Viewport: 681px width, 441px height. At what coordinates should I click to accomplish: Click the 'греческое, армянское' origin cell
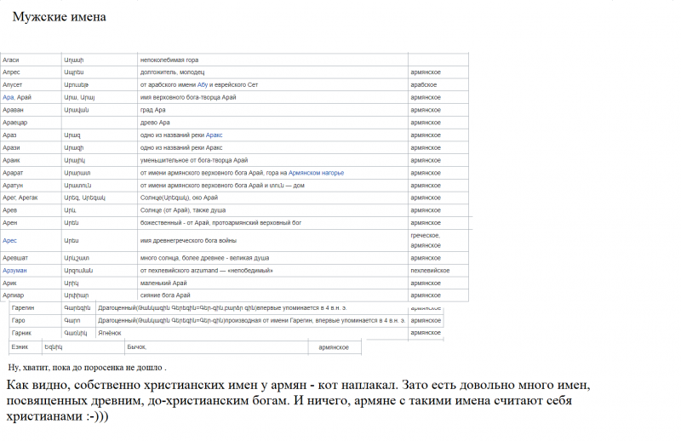click(x=438, y=240)
